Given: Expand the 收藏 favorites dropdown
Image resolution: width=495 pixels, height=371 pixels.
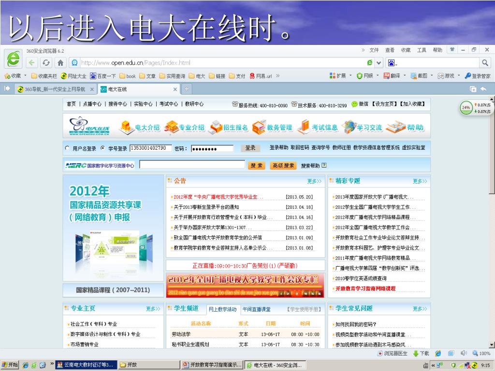Looking at the screenshot, I should coord(25,76).
